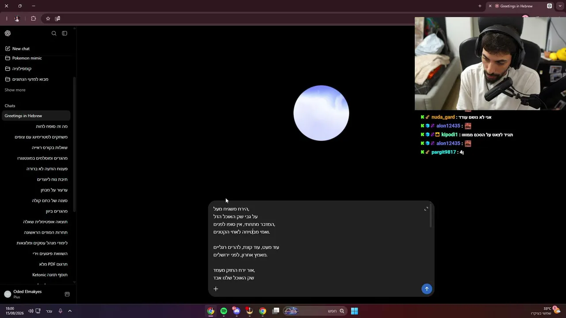The height and width of the screenshot is (318, 566).
Task: Open the taskbar volume control
Action: 31,311
